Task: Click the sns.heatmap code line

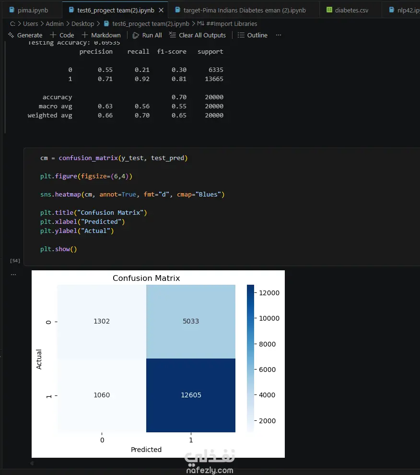Action: point(132,194)
